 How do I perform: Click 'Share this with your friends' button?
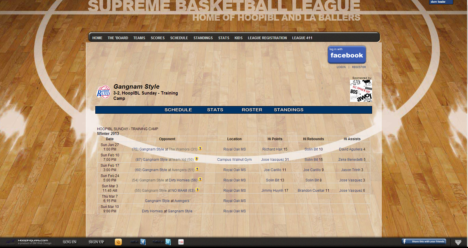(424, 242)
